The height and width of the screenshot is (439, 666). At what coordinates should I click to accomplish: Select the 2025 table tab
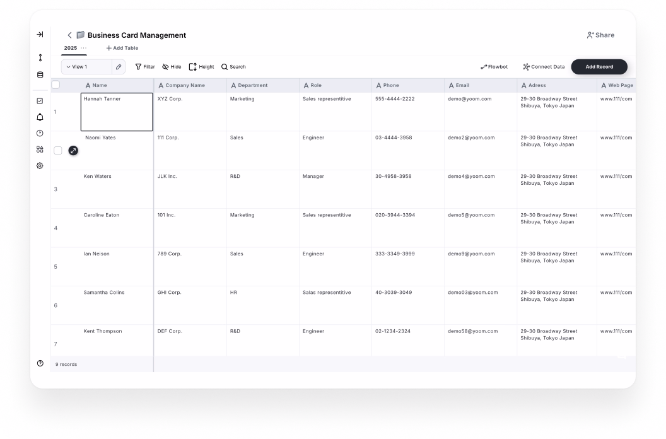[71, 48]
